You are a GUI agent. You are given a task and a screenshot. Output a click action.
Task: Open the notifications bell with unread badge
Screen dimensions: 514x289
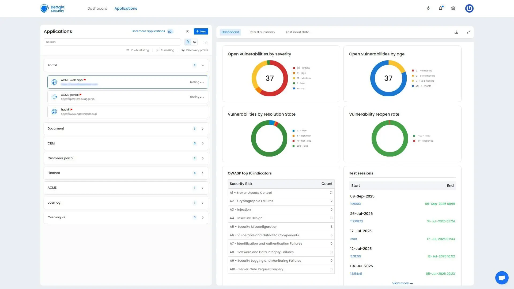click(440, 8)
